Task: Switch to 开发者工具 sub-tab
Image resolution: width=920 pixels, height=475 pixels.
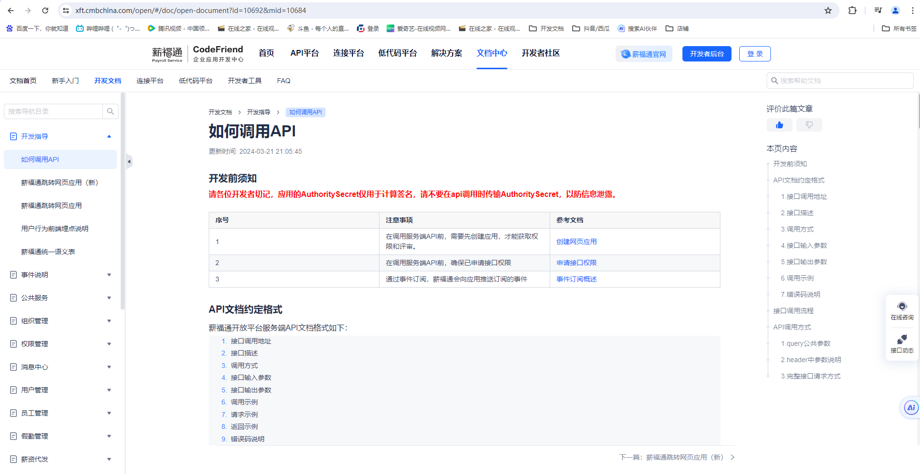Action: (245, 81)
